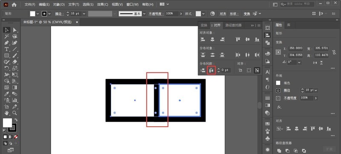
Task: Select the Magic Wand tool
Action: point(7,36)
